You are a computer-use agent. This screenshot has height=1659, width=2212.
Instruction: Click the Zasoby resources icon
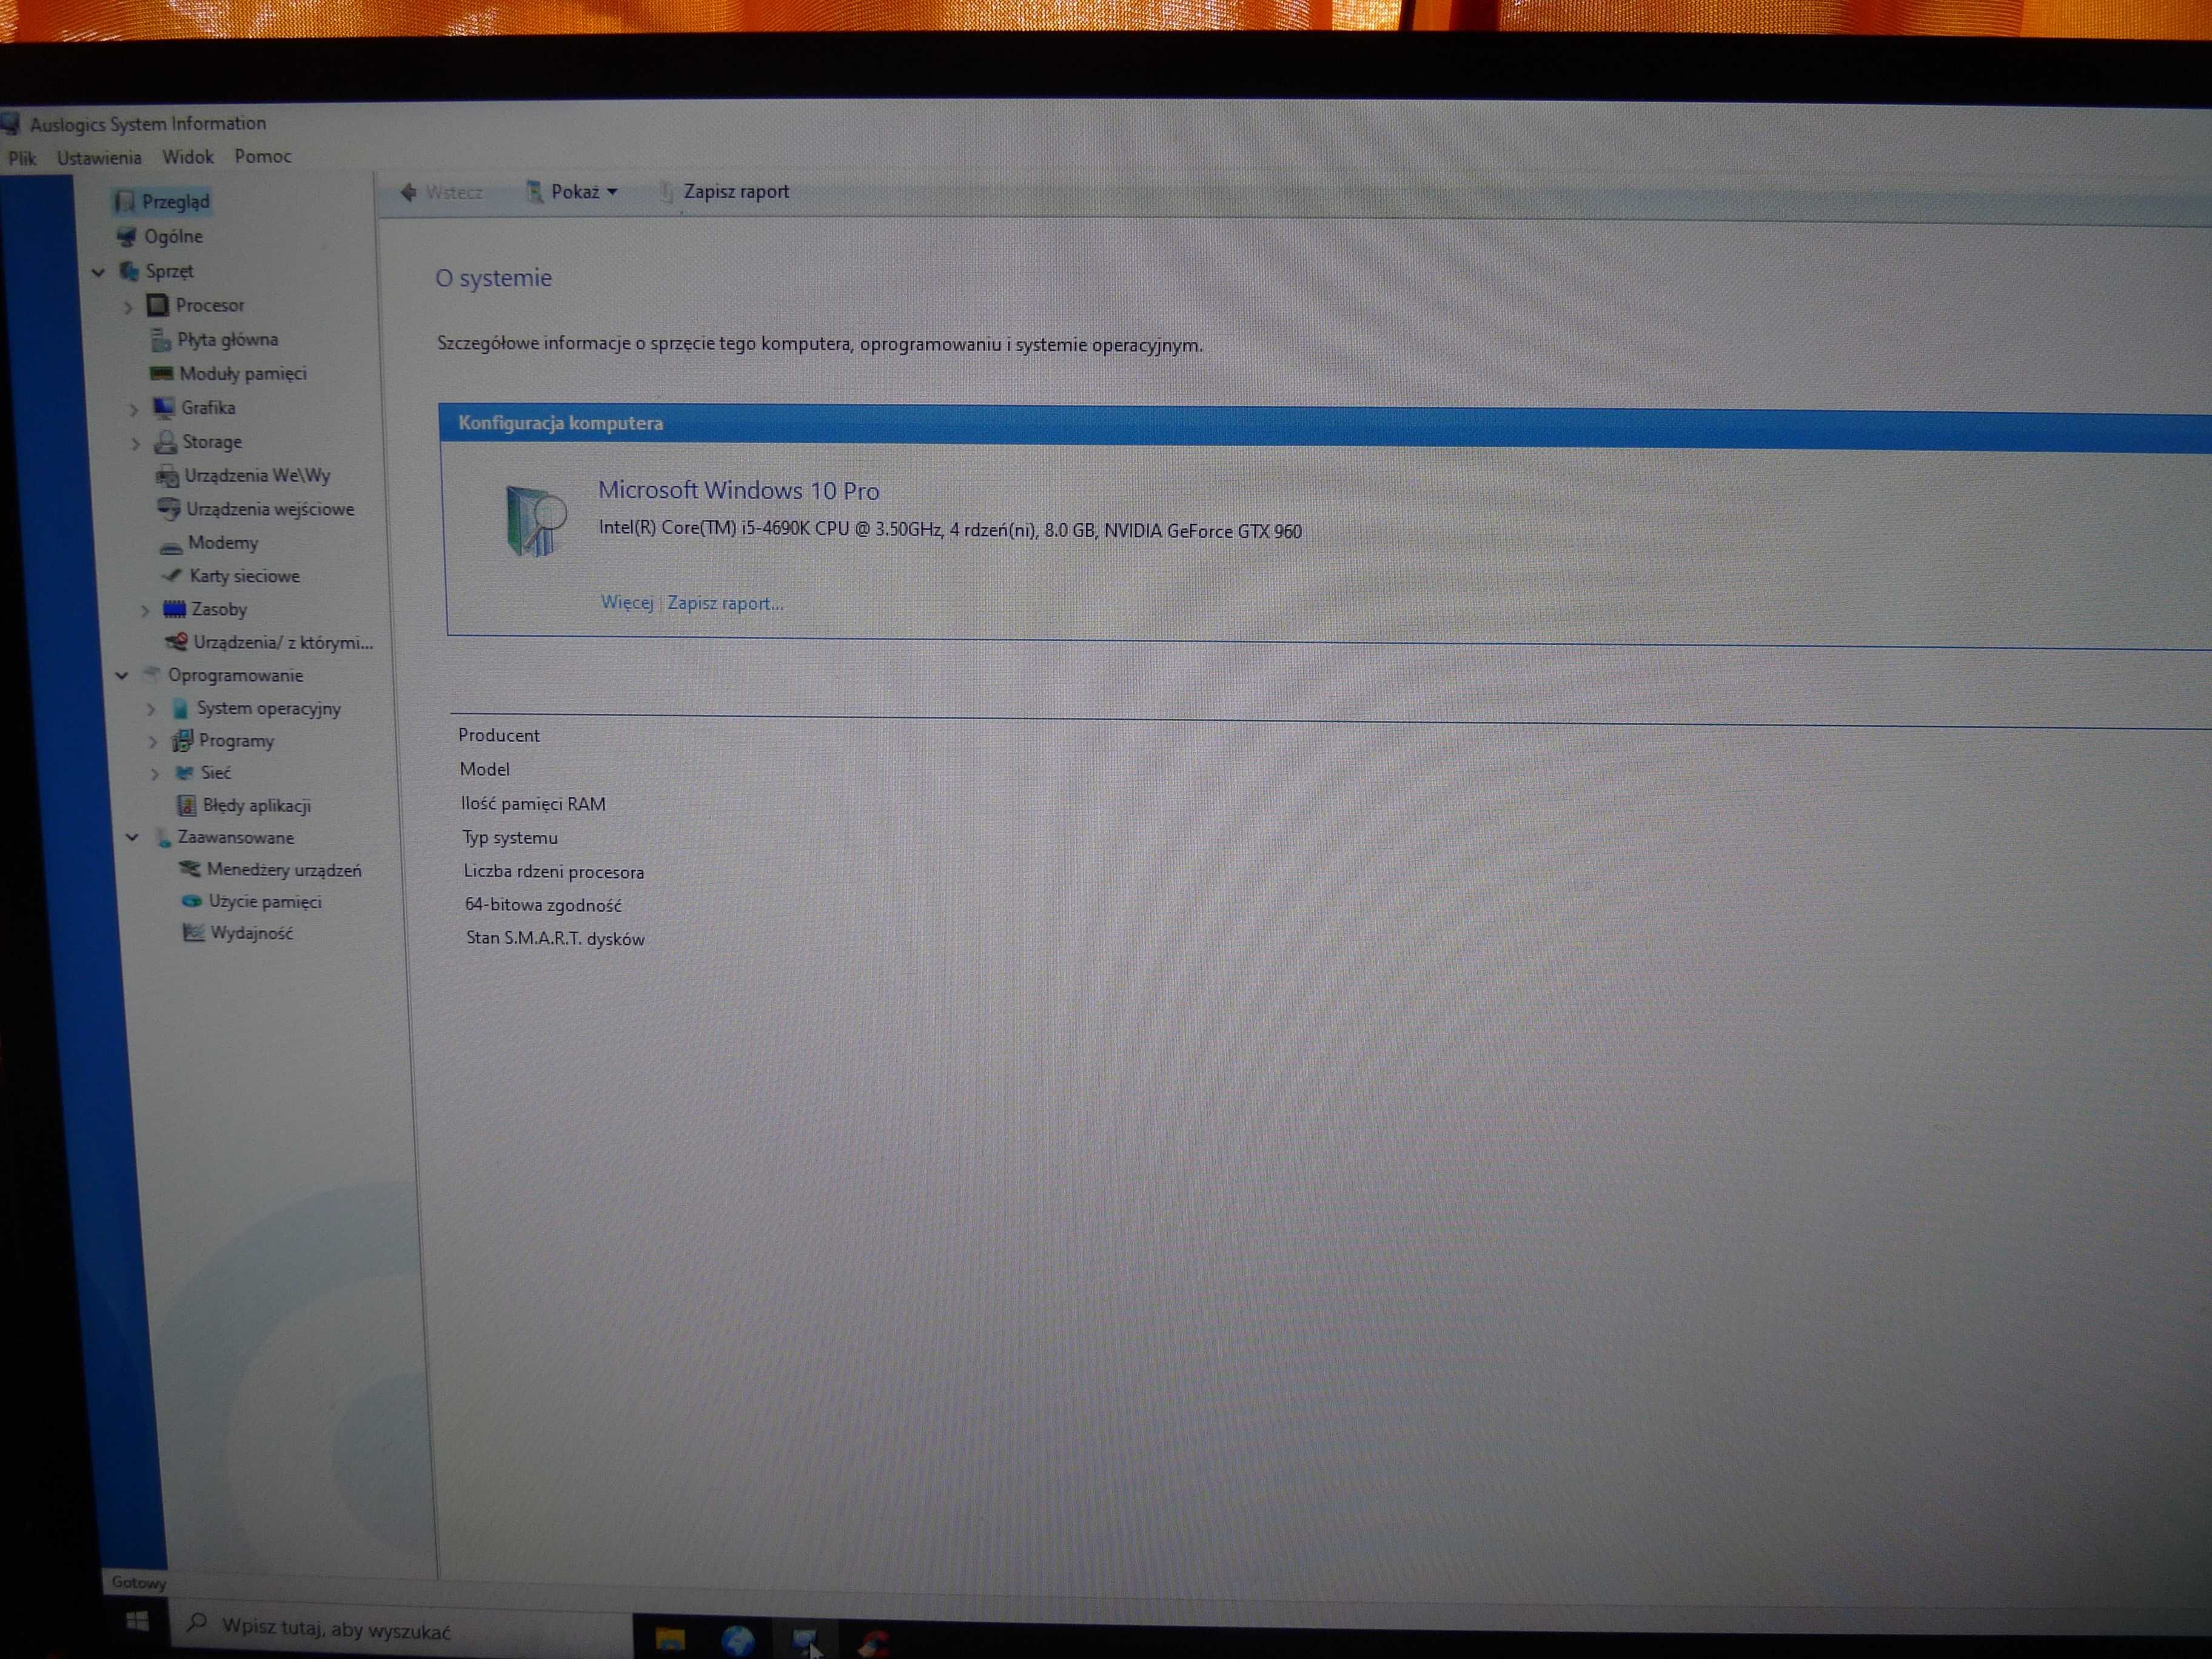click(175, 609)
